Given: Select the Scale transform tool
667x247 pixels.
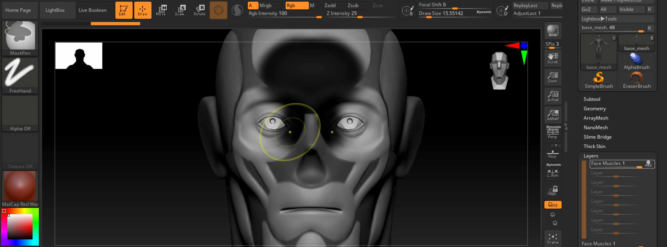Looking at the screenshot, I should (180, 10).
